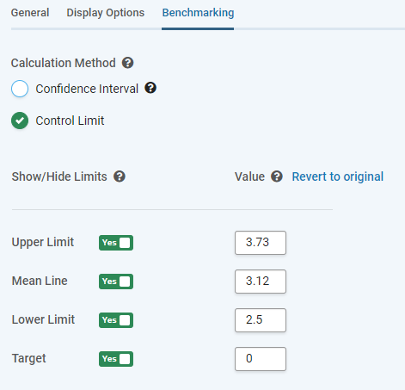
Task: Disable the Lower Limit toggle
Action: point(116,320)
